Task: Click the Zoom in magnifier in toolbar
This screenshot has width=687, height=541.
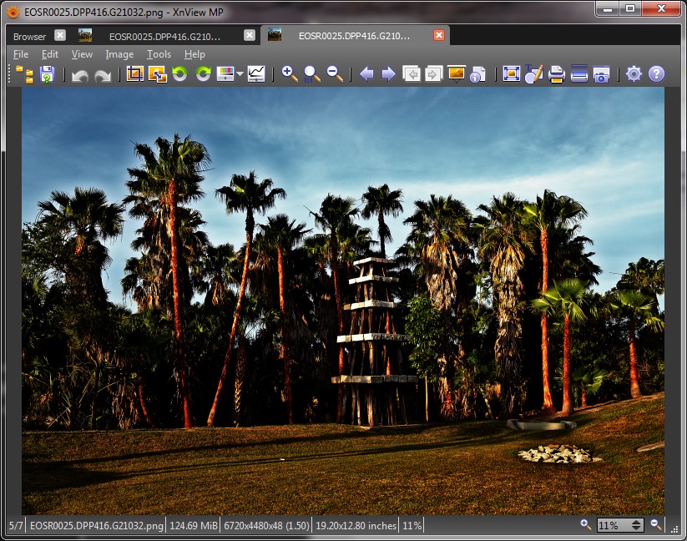Action: click(x=290, y=74)
